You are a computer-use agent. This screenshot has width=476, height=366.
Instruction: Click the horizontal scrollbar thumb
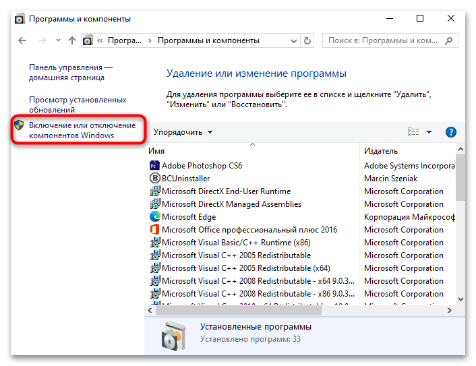click(239, 310)
